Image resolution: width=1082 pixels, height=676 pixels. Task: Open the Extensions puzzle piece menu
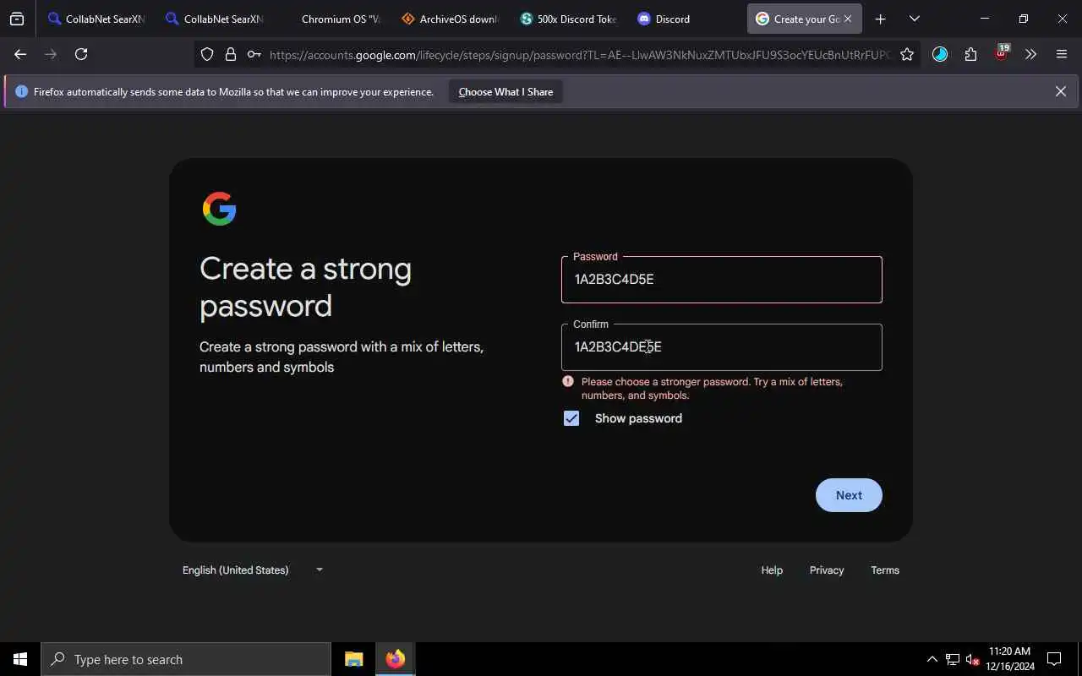pos(970,54)
